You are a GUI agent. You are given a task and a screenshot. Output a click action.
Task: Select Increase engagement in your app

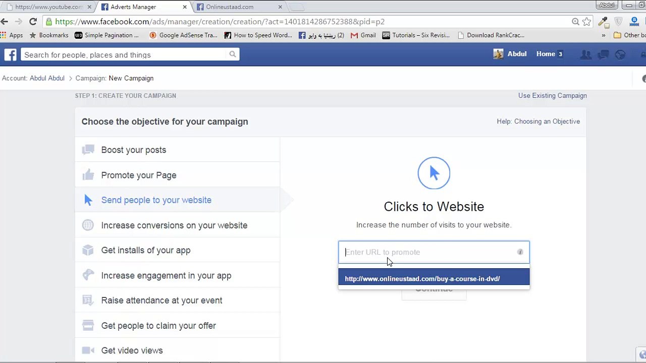point(177,275)
